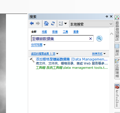
Task: Expand the 任何范围 dropdown arrow
Action: click(x=44, y=45)
